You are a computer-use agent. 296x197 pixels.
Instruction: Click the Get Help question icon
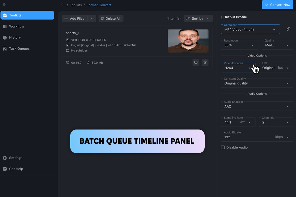click(x=5, y=169)
